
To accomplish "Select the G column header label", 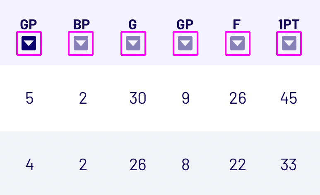I will click(132, 25).
